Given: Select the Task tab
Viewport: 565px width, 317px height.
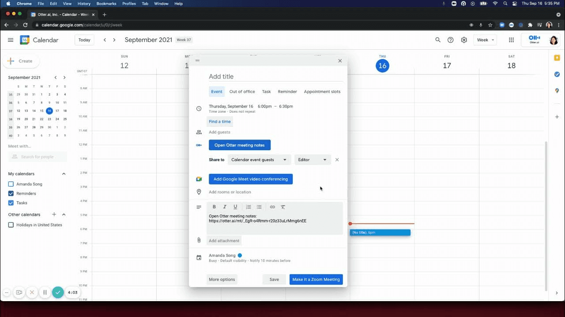Looking at the screenshot, I should click(266, 92).
